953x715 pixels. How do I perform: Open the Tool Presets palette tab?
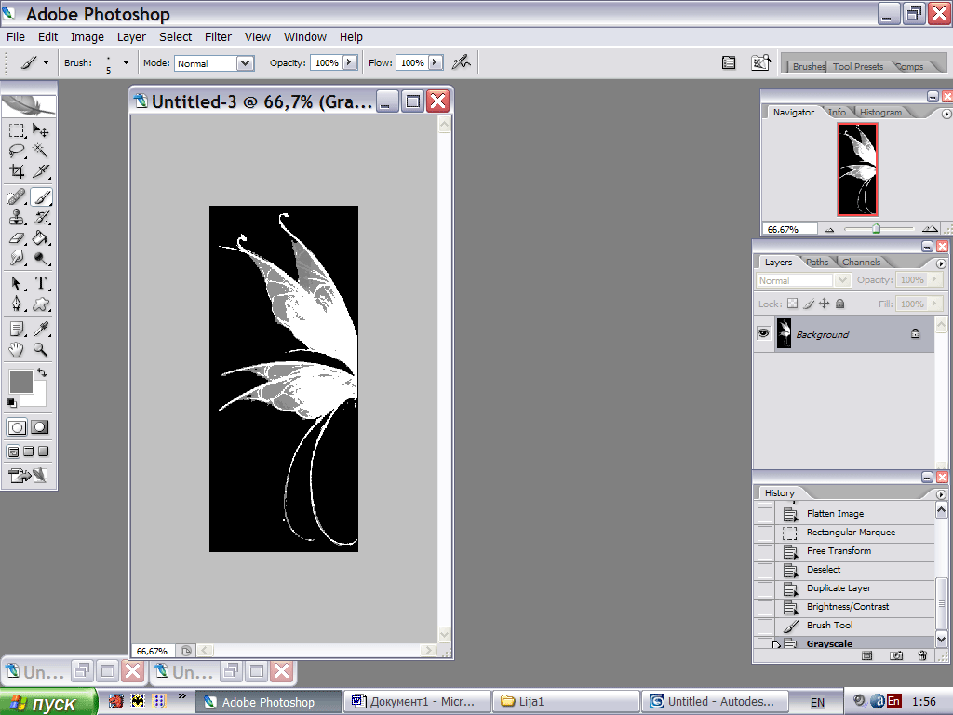pyautogui.click(x=857, y=66)
